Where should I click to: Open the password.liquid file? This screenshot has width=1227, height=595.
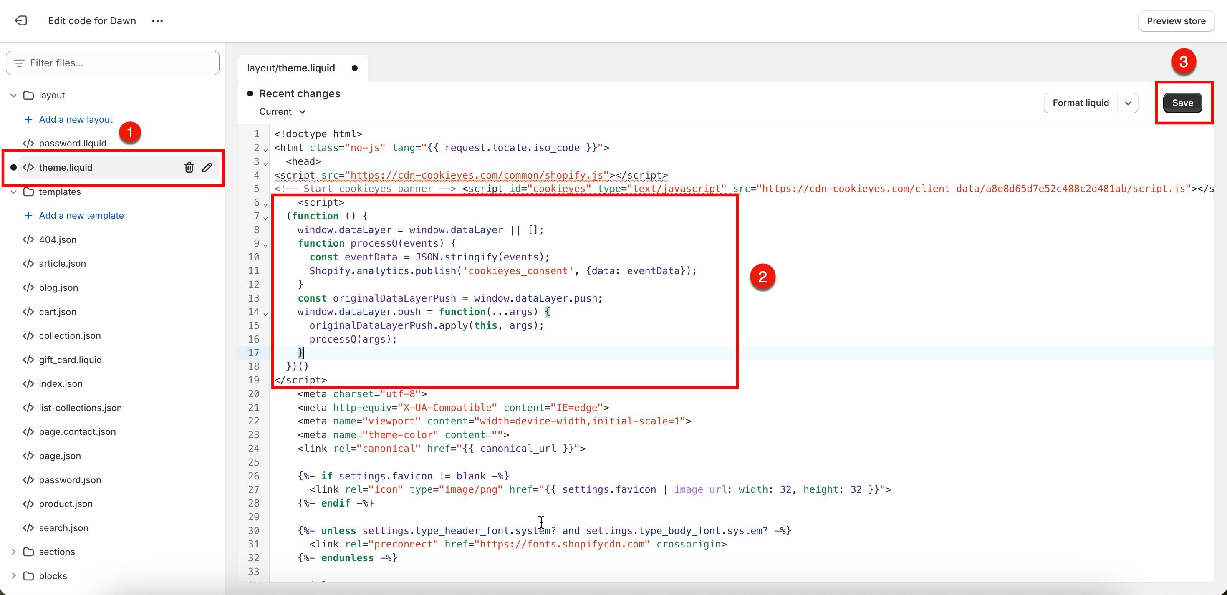click(x=72, y=144)
